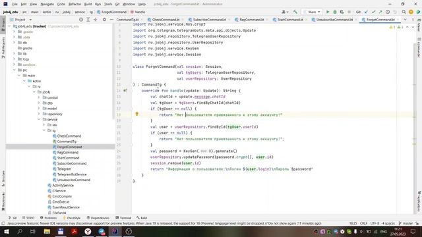Switch to RegCommand.kt tab

pyautogui.click(x=251, y=20)
